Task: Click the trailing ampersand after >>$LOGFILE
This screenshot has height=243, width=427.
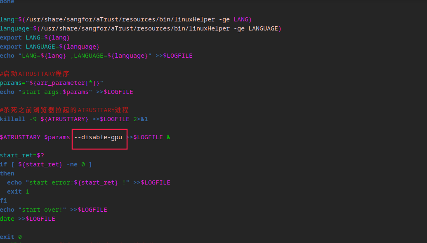Action: (x=168, y=137)
